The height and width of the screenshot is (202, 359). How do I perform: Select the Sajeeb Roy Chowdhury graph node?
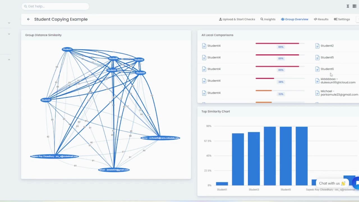[54, 156]
